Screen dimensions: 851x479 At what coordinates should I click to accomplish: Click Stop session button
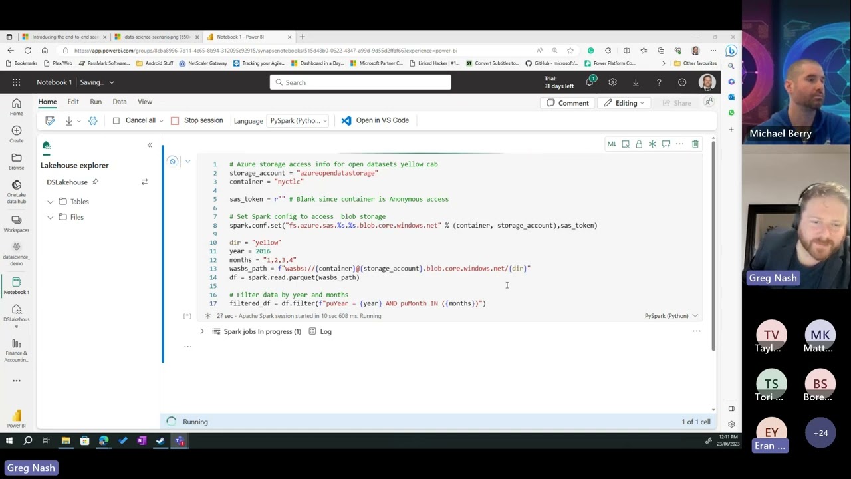(197, 120)
